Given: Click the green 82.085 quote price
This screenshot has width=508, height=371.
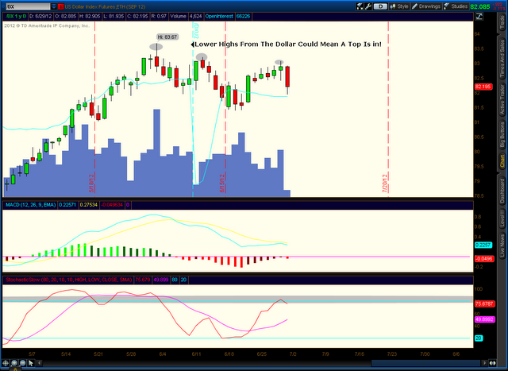Looking at the screenshot, I should (480, 6).
